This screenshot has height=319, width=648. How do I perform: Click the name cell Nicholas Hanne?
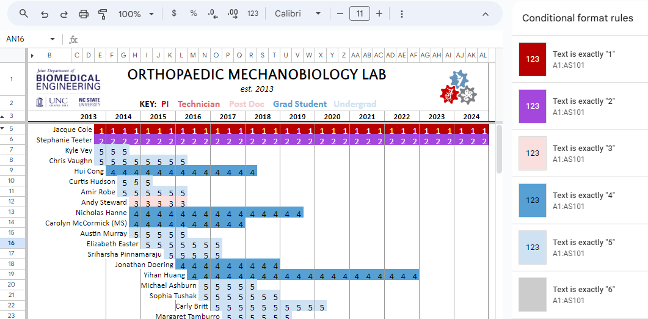click(x=101, y=213)
